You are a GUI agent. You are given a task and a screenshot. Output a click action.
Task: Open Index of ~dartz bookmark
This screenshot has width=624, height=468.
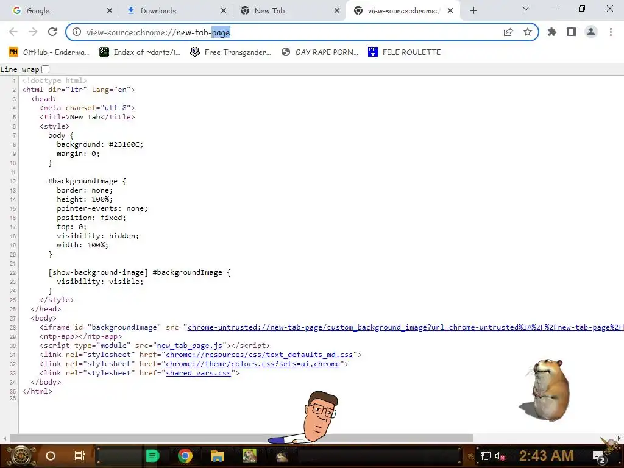pos(140,52)
